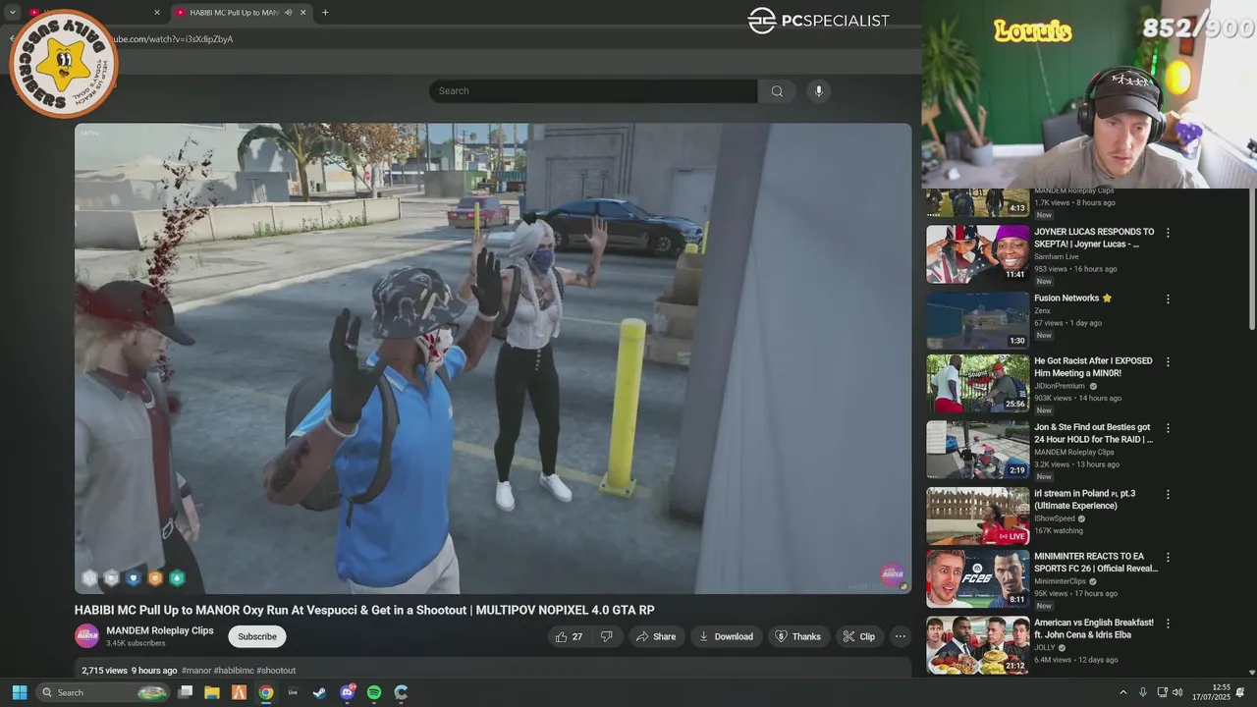Open Discord from taskbar
Viewport: 1257px width, 707px height.
[347, 692]
